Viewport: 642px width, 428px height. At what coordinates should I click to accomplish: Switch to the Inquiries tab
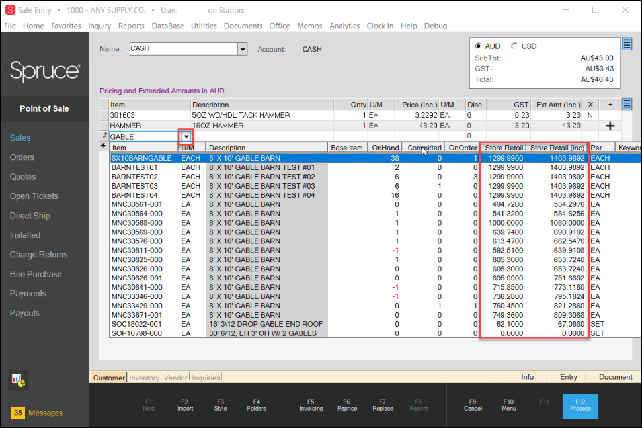coord(206,378)
